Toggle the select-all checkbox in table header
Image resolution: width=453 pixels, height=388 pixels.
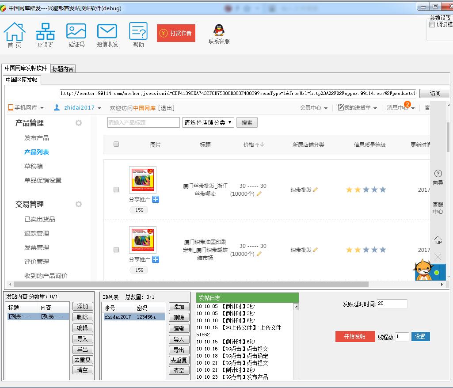tap(116, 144)
